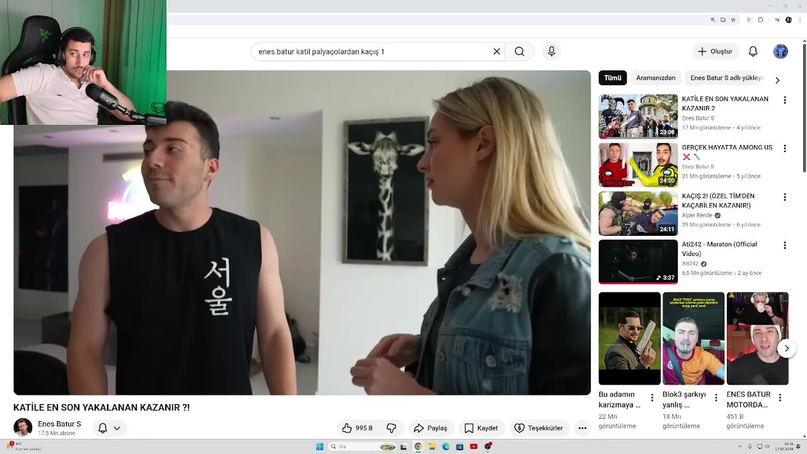Open the account avatar menu
This screenshot has height=454, width=807.
point(781,52)
